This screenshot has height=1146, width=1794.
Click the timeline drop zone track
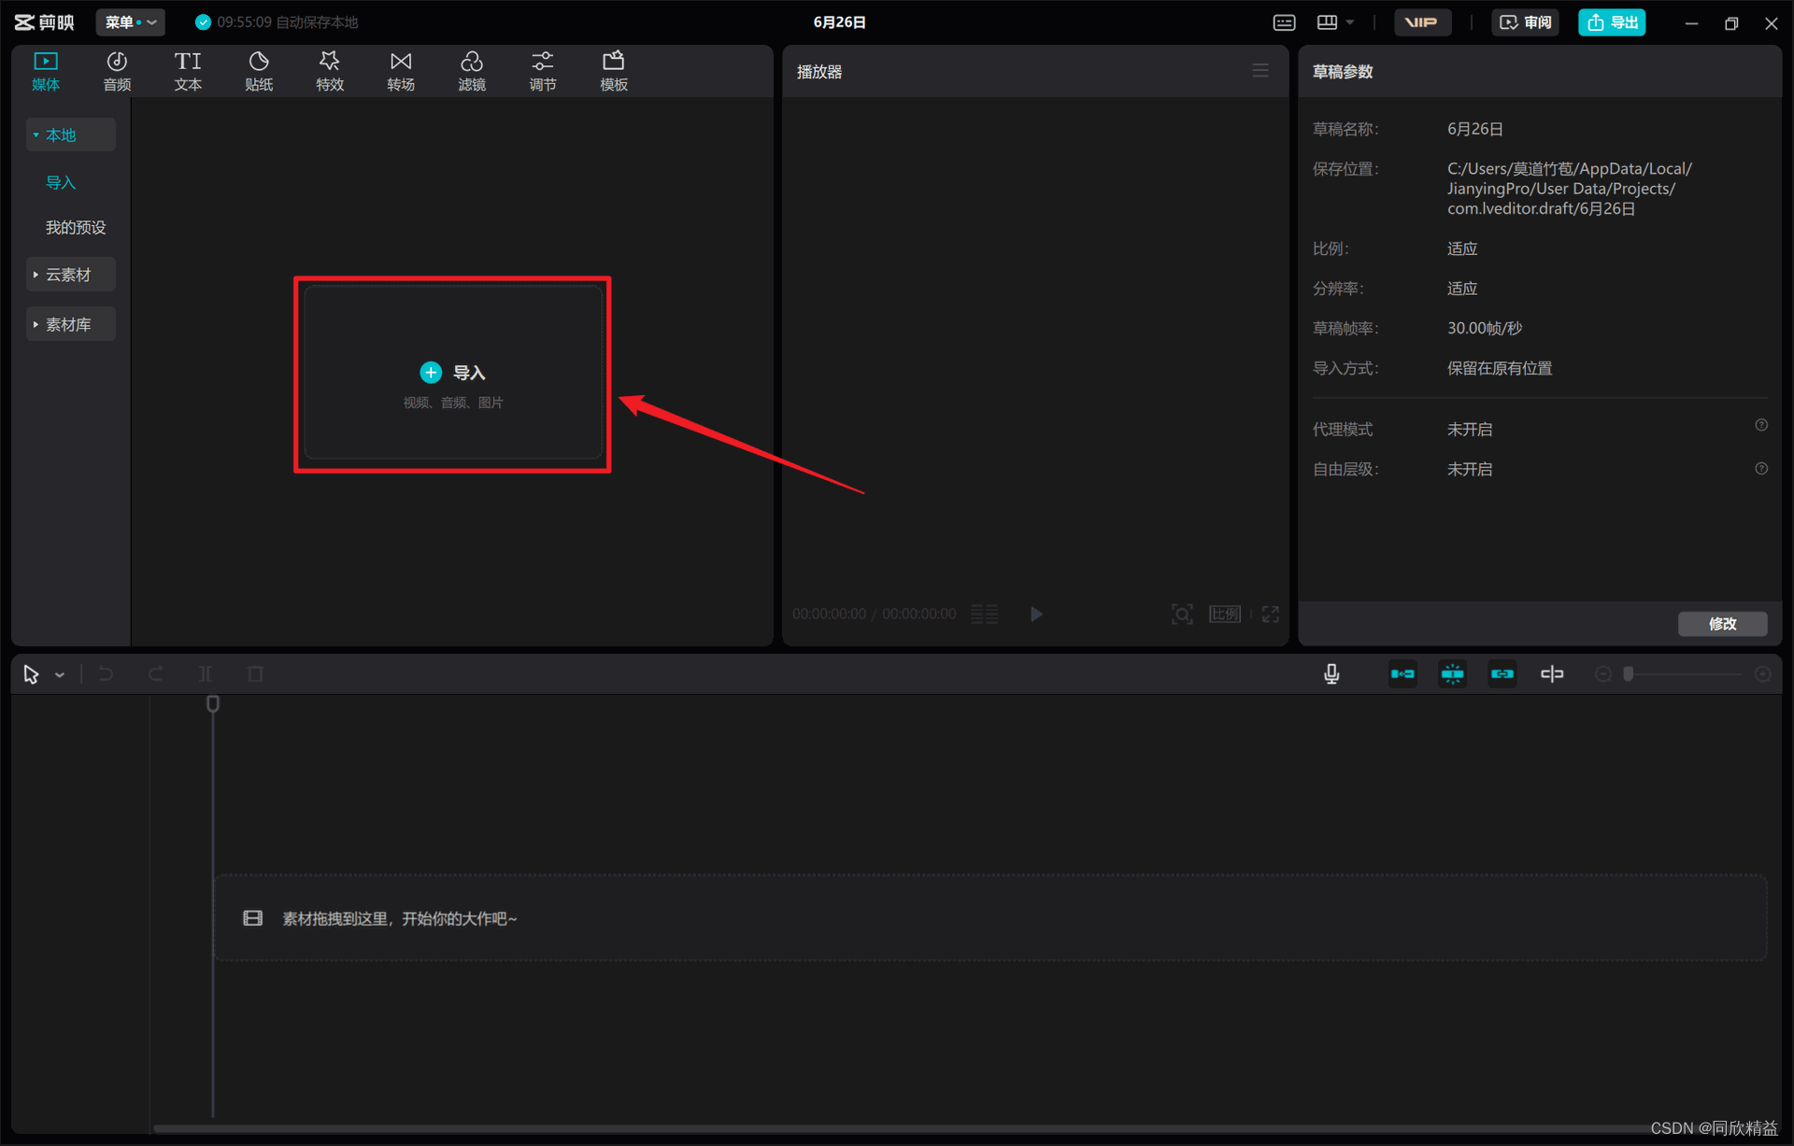[990, 918]
